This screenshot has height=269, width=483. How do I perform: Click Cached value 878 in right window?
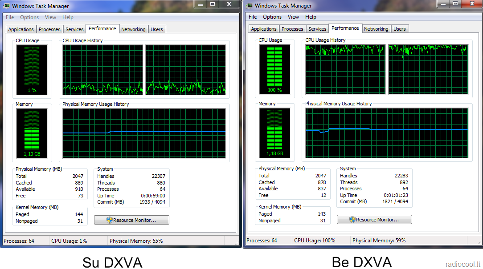(322, 182)
